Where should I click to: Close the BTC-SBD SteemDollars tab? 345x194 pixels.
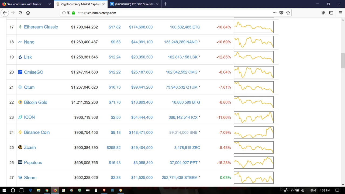[x=157, y=4]
